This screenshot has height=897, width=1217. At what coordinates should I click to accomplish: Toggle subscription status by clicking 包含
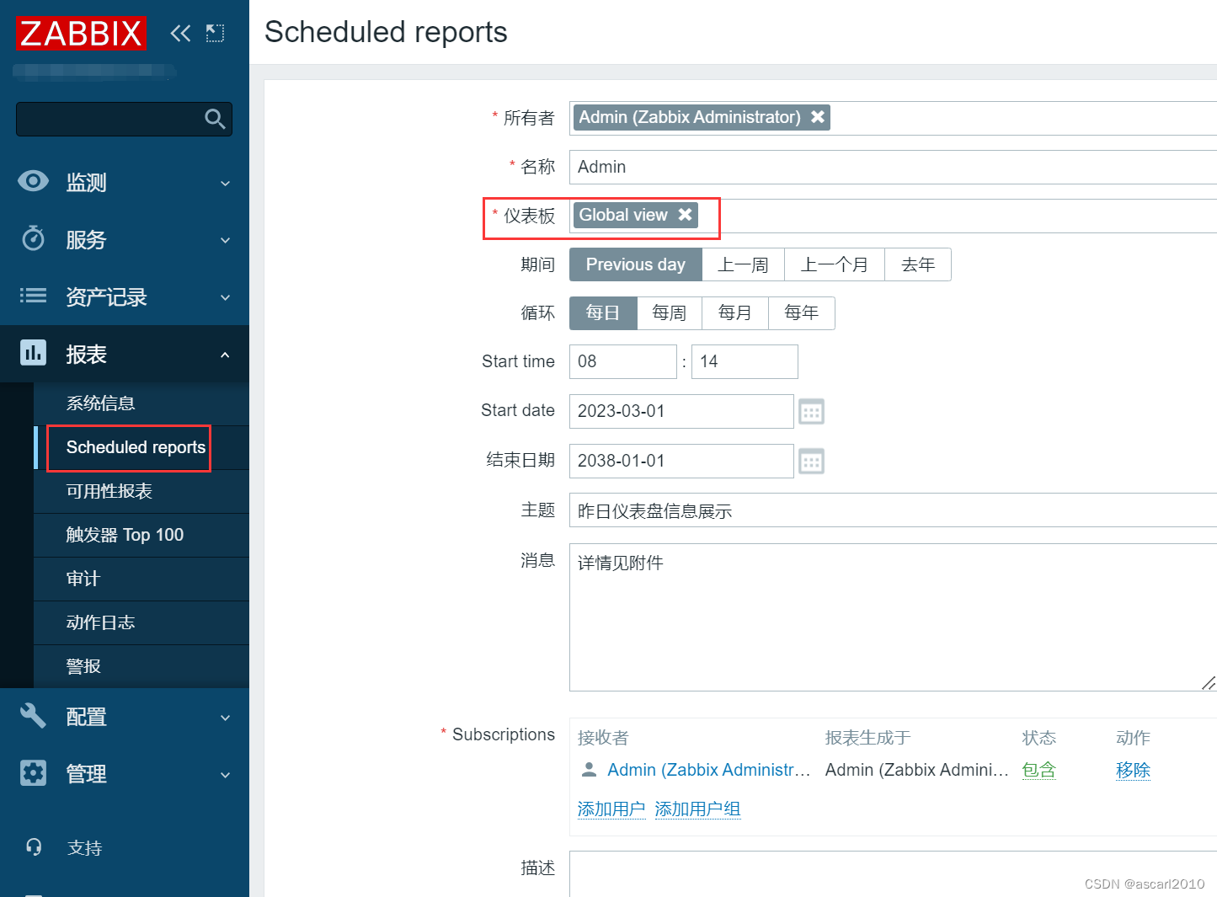(1038, 769)
